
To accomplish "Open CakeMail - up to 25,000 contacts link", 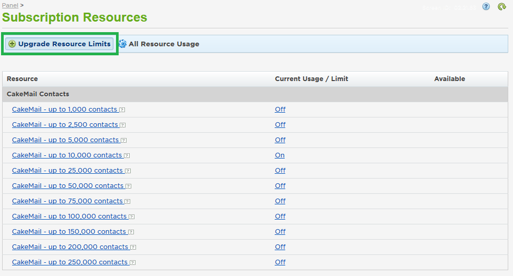I will tap(67, 170).
